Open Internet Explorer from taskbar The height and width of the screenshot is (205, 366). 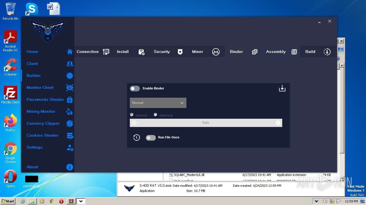click(x=23, y=201)
